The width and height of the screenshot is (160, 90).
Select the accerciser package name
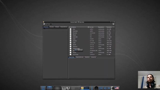click(75, 54)
